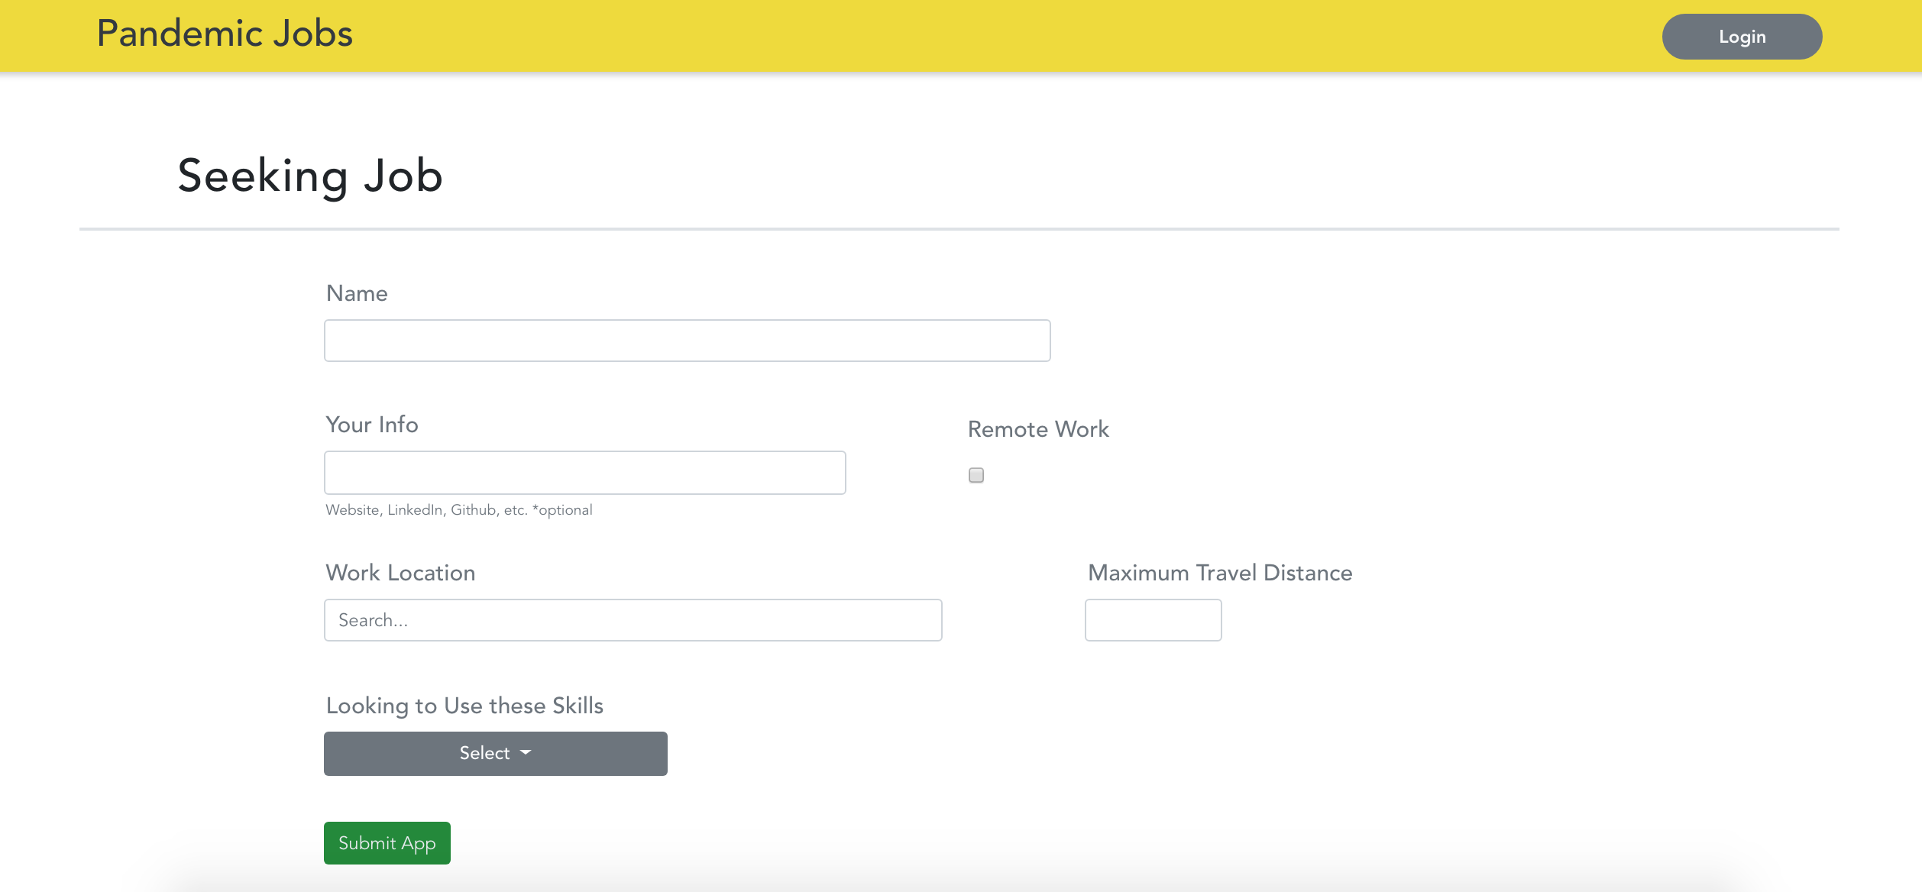Click the Seeking Job heading
Image resolution: width=1922 pixels, height=892 pixels.
click(x=309, y=176)
